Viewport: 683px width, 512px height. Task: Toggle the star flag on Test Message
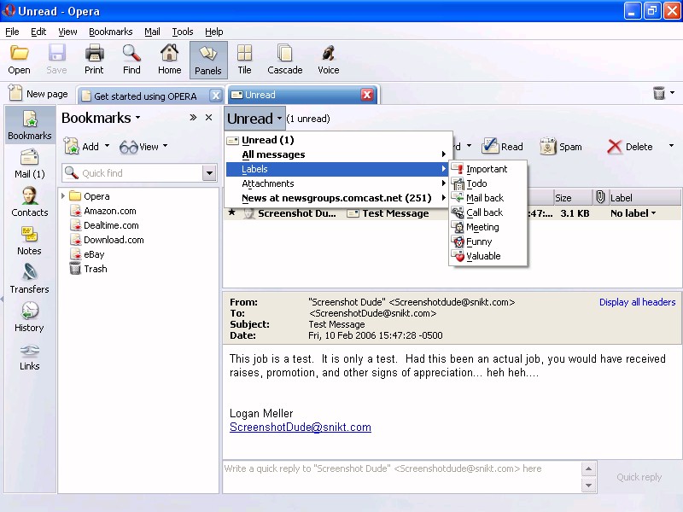tap(231, 213)
